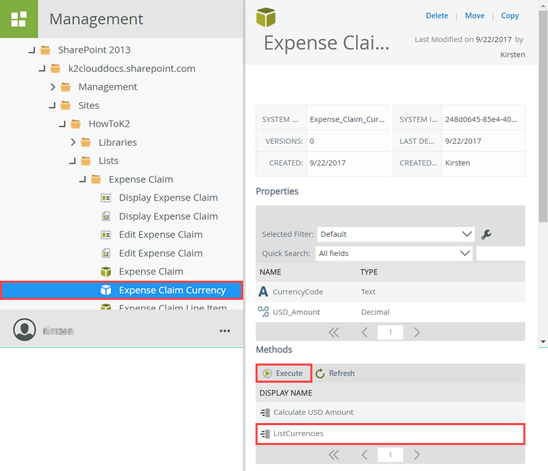Viewport: 548px width, 471px height.
Task: Collapse the Sites tree node
Action: pyautogui.click(x=52, y=105)
